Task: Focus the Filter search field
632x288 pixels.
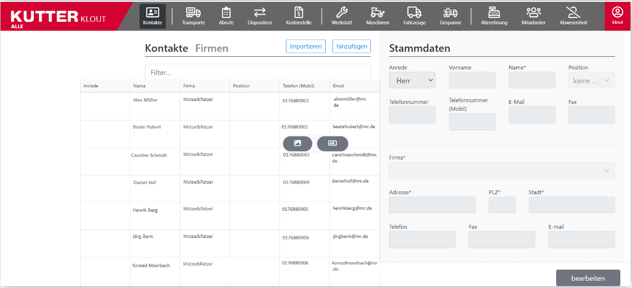Action: 258,72
